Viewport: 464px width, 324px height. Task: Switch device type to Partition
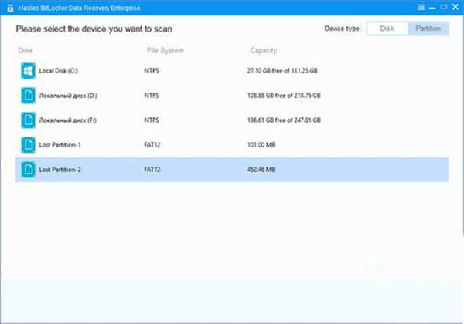pos(428,29)
